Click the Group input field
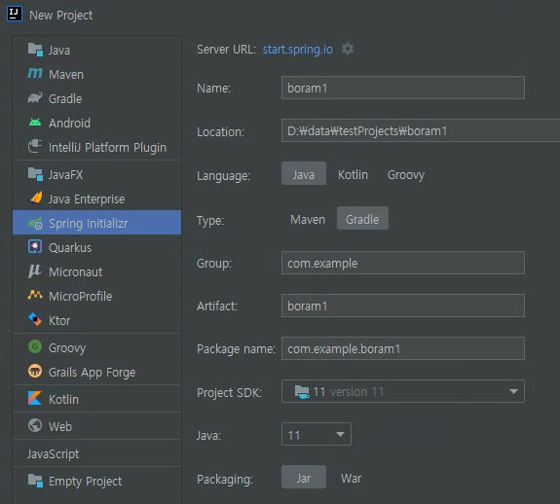The height and width of the screenshot is (504, 560). [x=403, y=263]
